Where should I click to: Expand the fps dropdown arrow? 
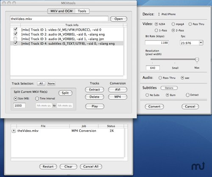[x=201, y=43]
